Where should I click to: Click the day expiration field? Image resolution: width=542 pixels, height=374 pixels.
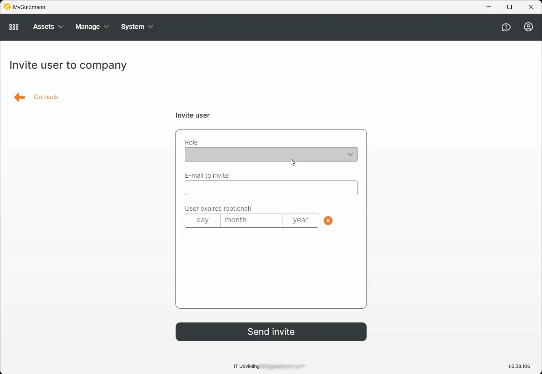point(202,220)
